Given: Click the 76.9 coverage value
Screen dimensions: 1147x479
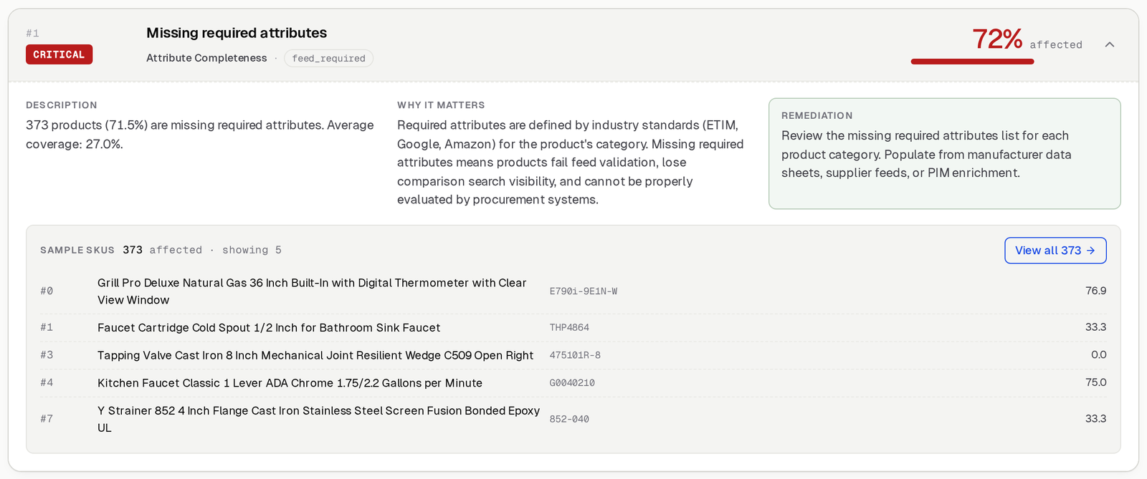Looking at the screenshot, I should point(1095,291).
